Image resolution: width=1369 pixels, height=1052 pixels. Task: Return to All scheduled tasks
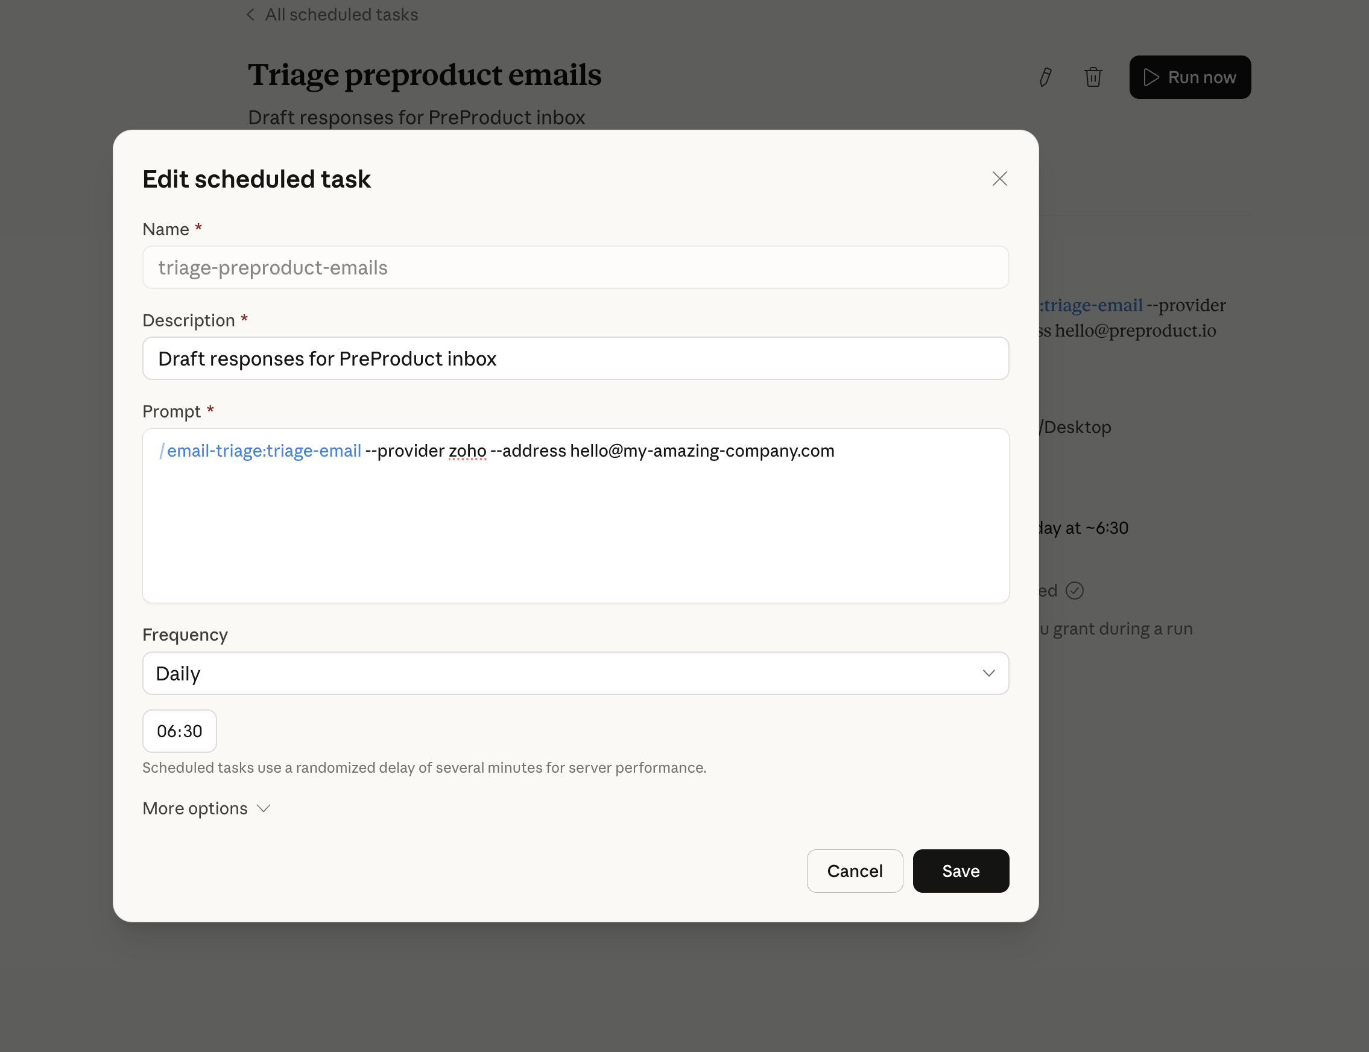coord(341,14)
